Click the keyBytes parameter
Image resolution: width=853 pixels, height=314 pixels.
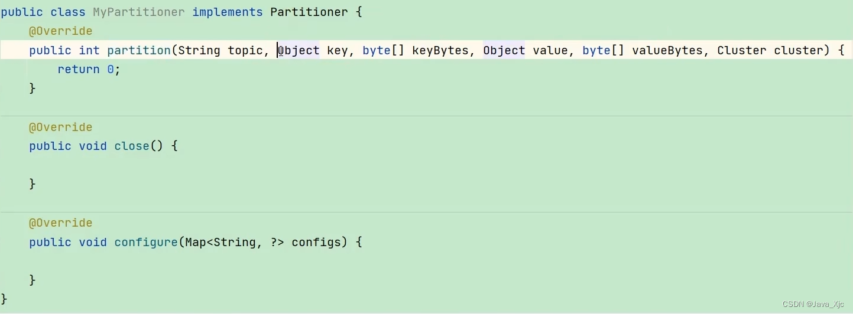point(440,50)
